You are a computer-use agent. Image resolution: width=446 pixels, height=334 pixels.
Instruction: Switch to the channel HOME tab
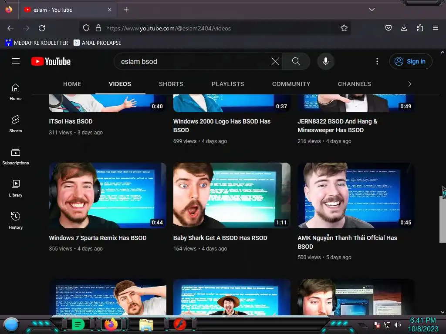72,84
